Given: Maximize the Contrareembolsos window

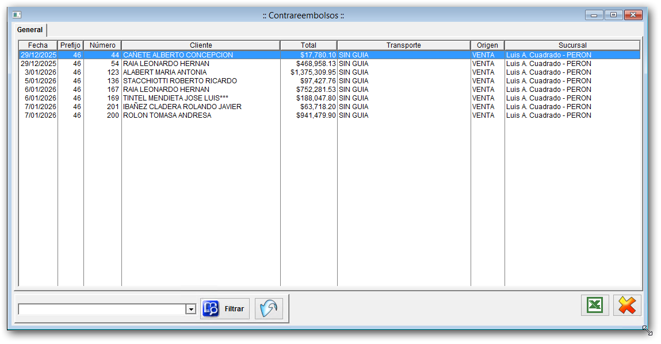Looking at the screenshot, I should 613,15.
